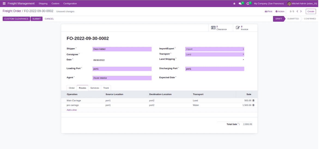Click the Create button
Image resolution: width=319 pixels, height=149 pixels.
(311, 11)
